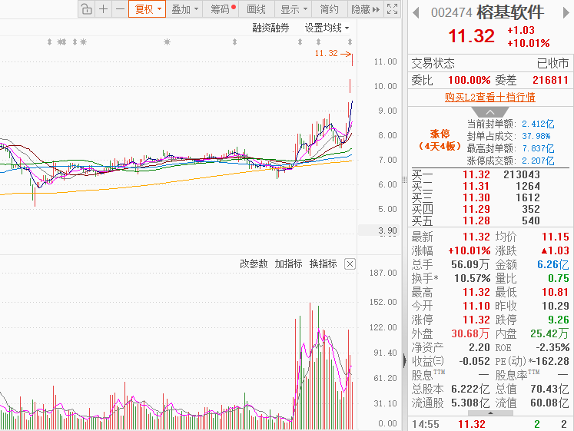Open 设置均线 dropdown

(327, 28)
